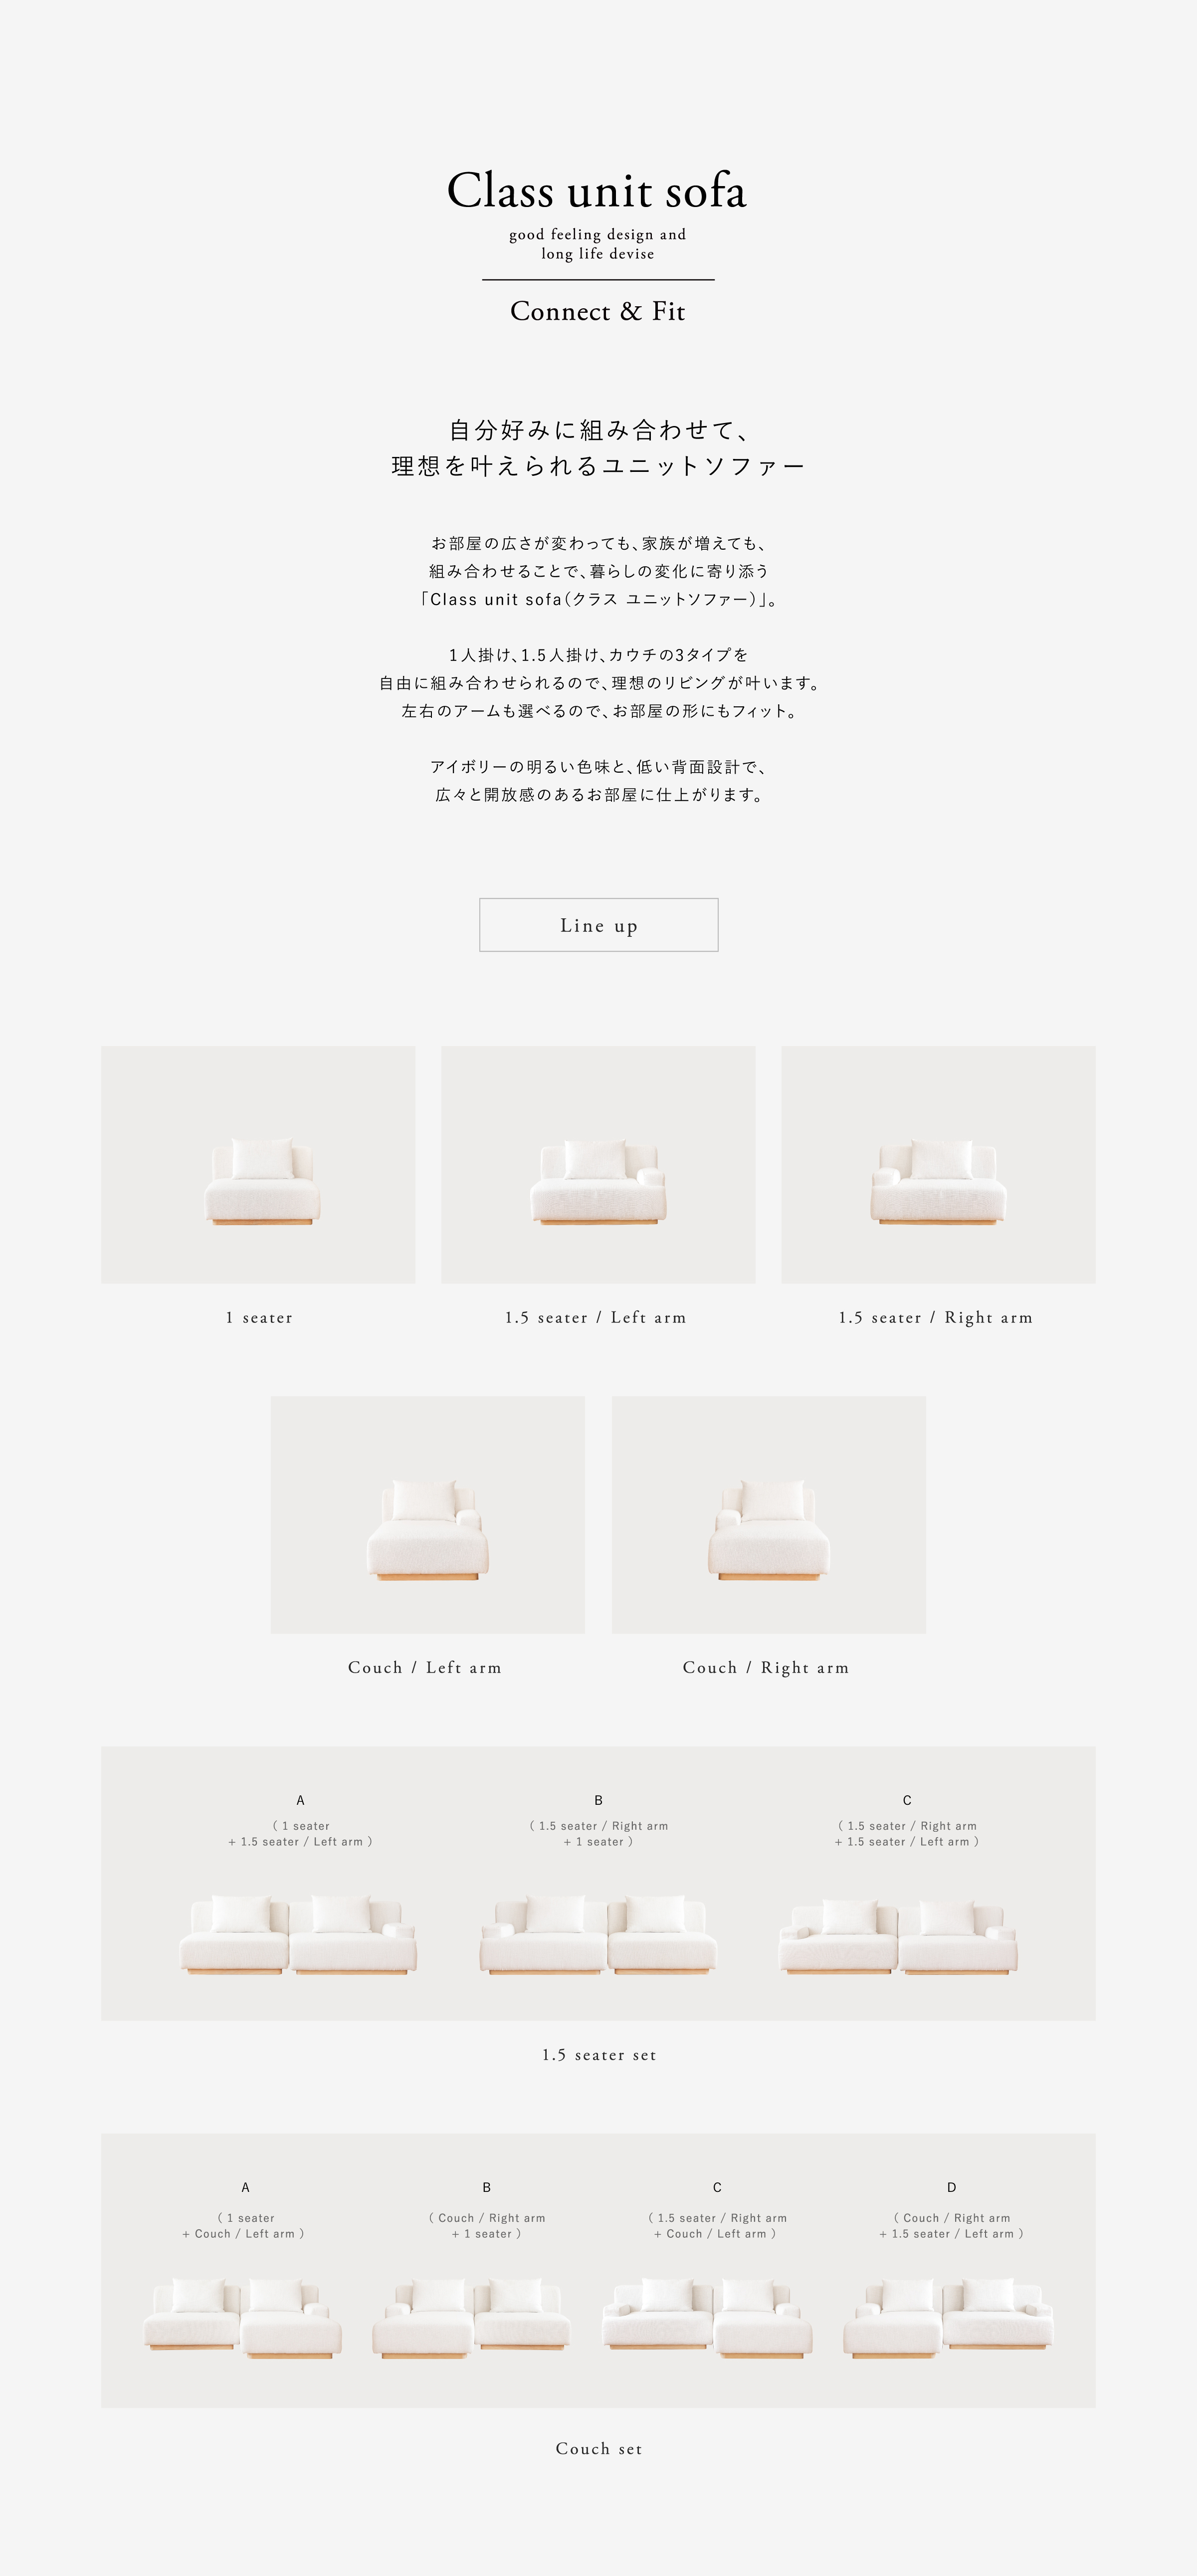Select 1.5 seater set combination C sofa
This screenshot has height=2576, width=1197.
pos(899,1936)
